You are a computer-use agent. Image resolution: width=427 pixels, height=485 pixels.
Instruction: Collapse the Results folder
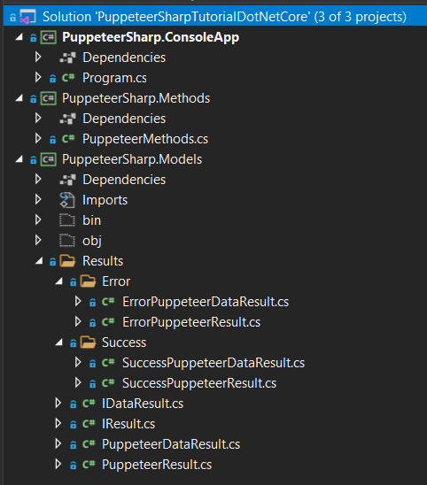pyautogui.click(x=39, y=261)
